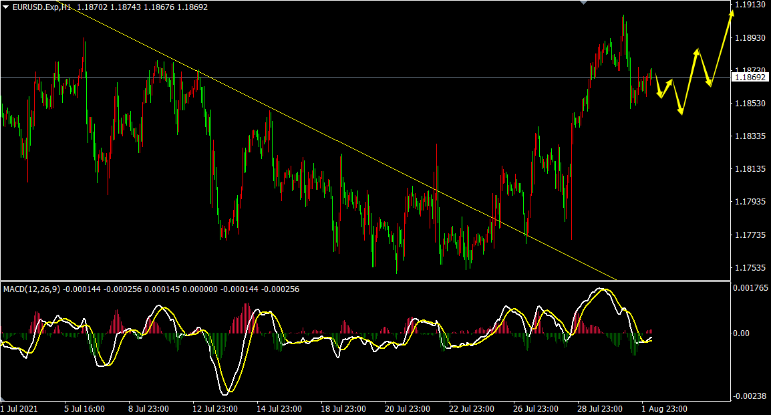
Task: Click the 20 Jul 23:00 time label
Action: click(x=407, y=408)
